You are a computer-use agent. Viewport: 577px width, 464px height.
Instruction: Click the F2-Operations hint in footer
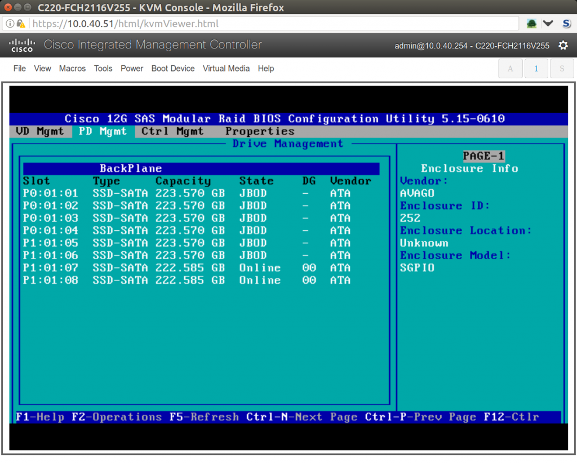pos(117,417)
